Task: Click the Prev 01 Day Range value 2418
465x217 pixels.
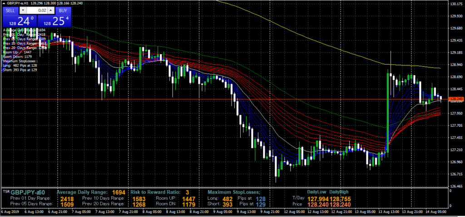Action: 67,198
